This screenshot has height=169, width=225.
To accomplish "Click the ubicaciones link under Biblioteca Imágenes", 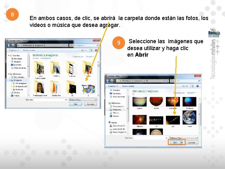I will coord(45,58).
